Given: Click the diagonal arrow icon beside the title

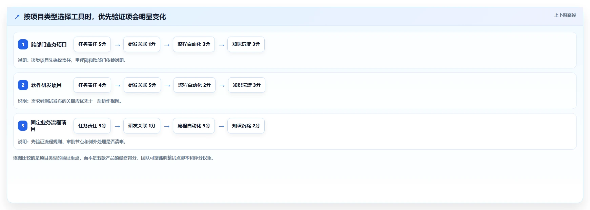Looking at the screenshot, I should (17, 17).
